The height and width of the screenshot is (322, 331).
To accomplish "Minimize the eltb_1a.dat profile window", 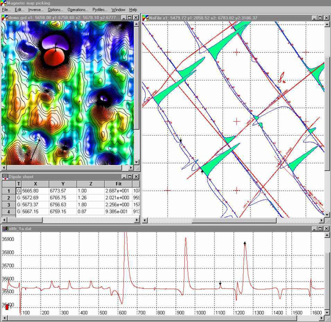I will 313,228.
